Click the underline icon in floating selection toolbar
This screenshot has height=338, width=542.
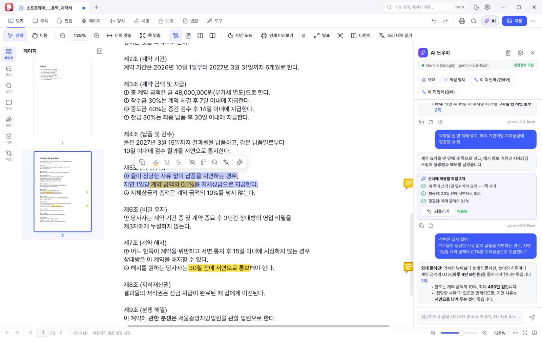tap(167, 162)
